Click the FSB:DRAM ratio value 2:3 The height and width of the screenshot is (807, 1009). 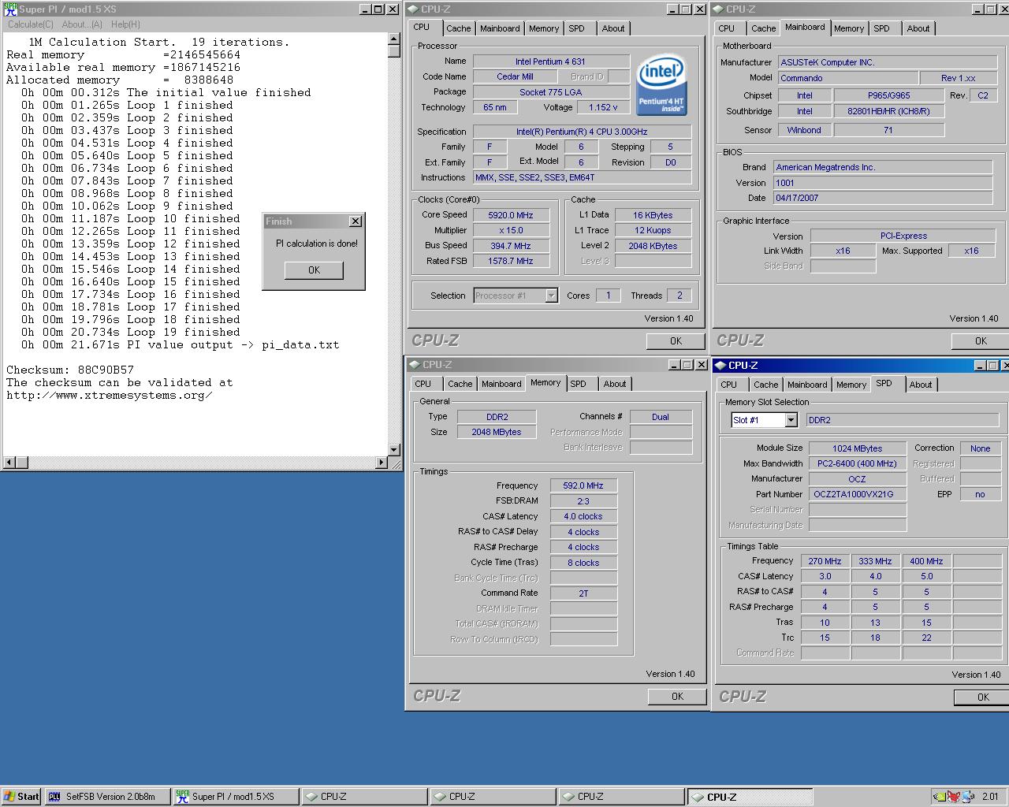[x=583, y=501]
